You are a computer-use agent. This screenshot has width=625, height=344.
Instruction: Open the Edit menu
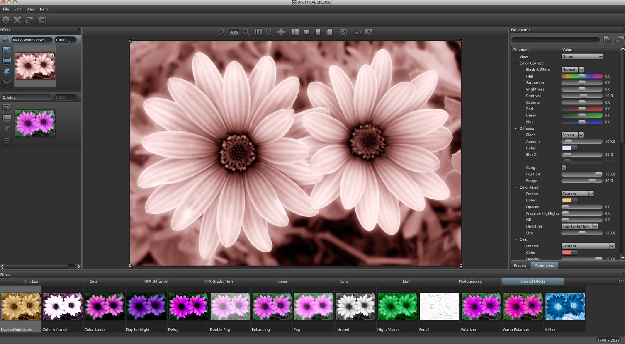(17, 9)
